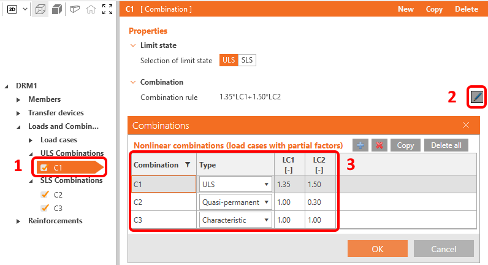488x265 pixels.
Task: Click the Cancel button
Action: [x=443, y=249]
